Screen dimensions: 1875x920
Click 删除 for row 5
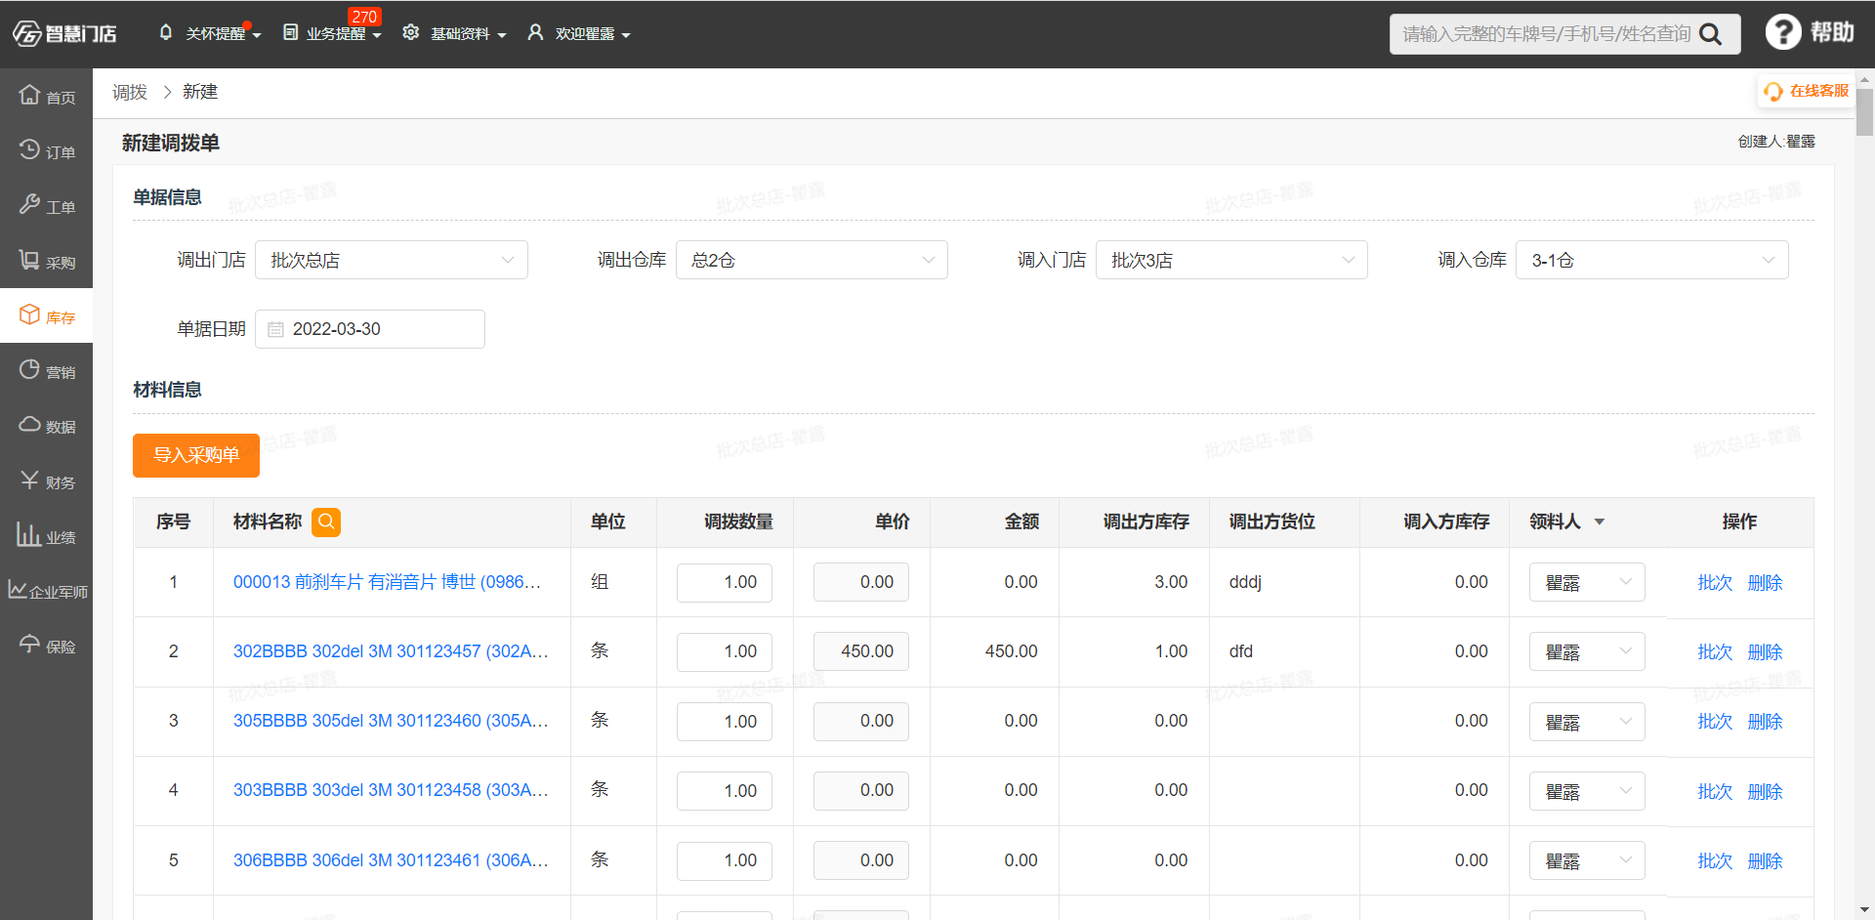[1765, 861]
